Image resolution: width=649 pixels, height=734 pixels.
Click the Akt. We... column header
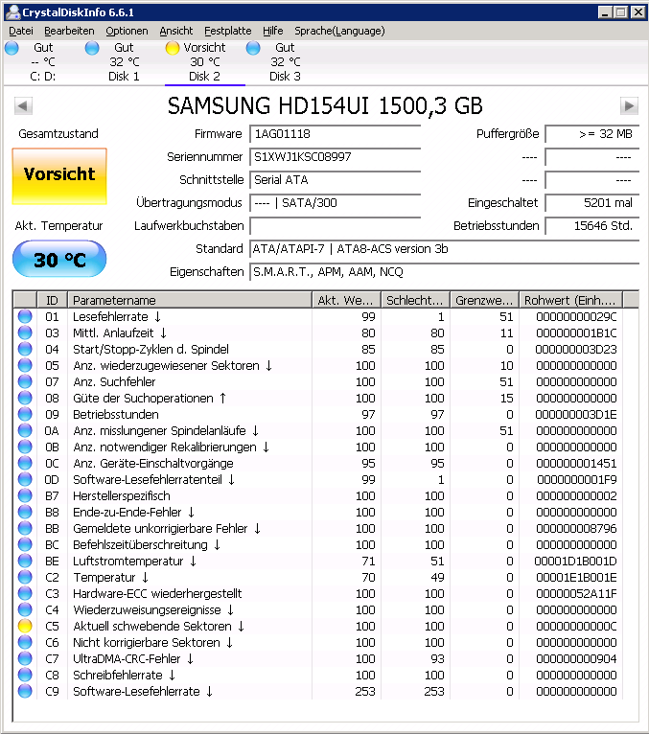[x=346, y=300]
